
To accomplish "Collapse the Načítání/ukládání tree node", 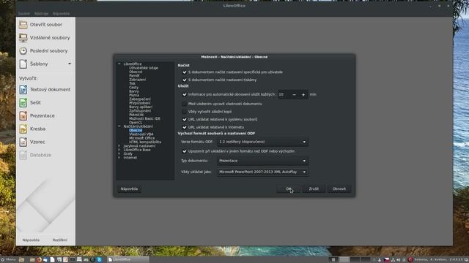I will point(119,126).
